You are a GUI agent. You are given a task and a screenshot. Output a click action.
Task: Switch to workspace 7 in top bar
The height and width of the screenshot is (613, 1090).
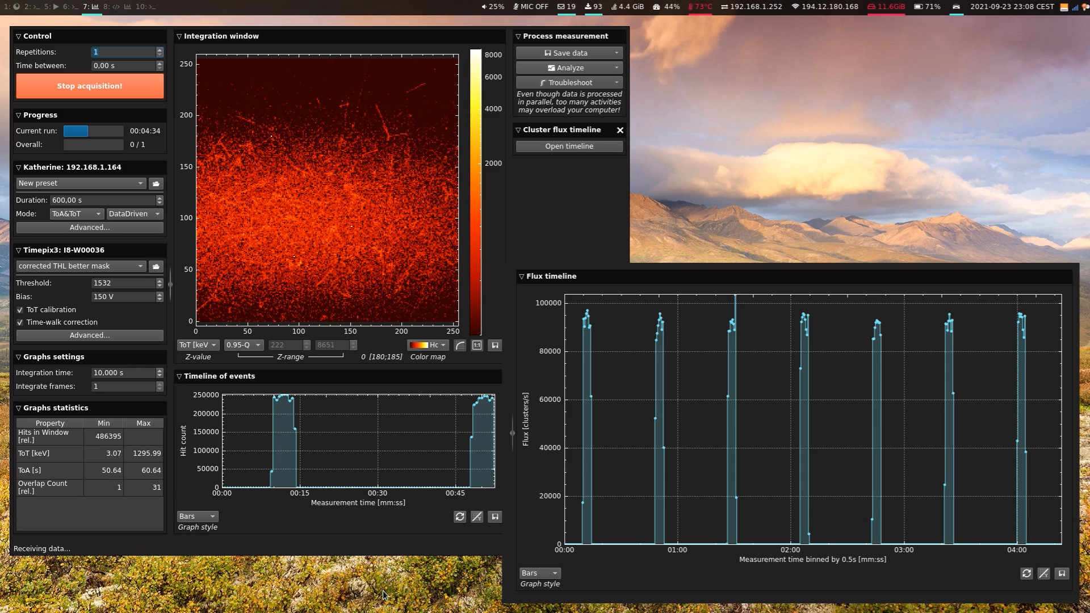click(x=91, y=7)
